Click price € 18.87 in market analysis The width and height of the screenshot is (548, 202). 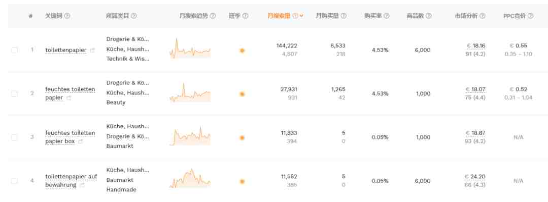[x=475, y=133]
